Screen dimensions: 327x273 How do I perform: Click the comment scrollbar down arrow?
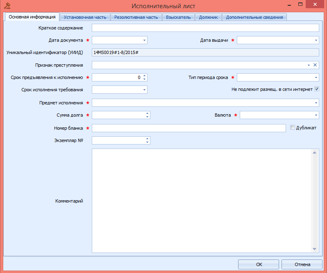[x=314, y=249]
